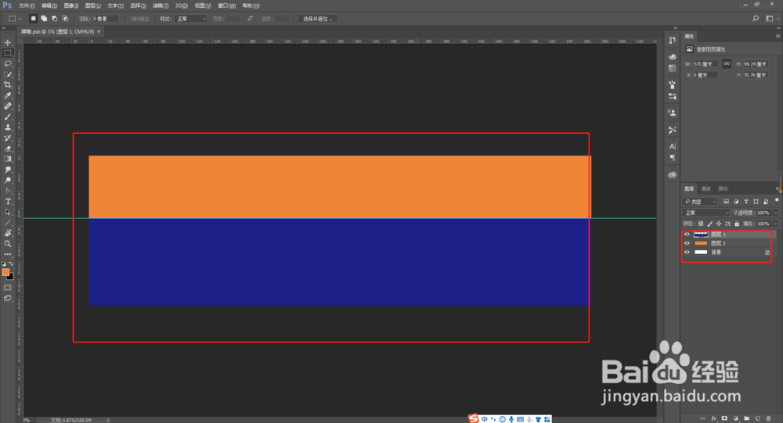Open the Creative Cloud Libraries panel icon
783x423 pixels.
click(x=672, y=174)
